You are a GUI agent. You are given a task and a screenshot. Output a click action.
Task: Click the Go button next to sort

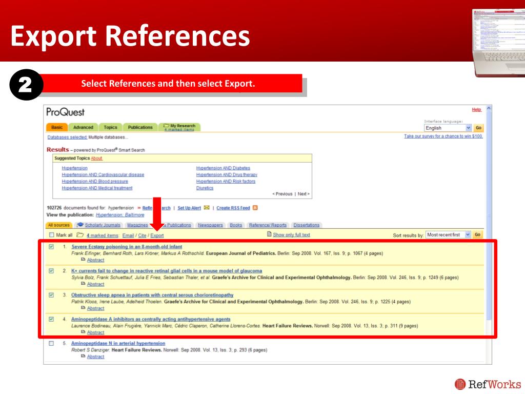click(477, 235)
